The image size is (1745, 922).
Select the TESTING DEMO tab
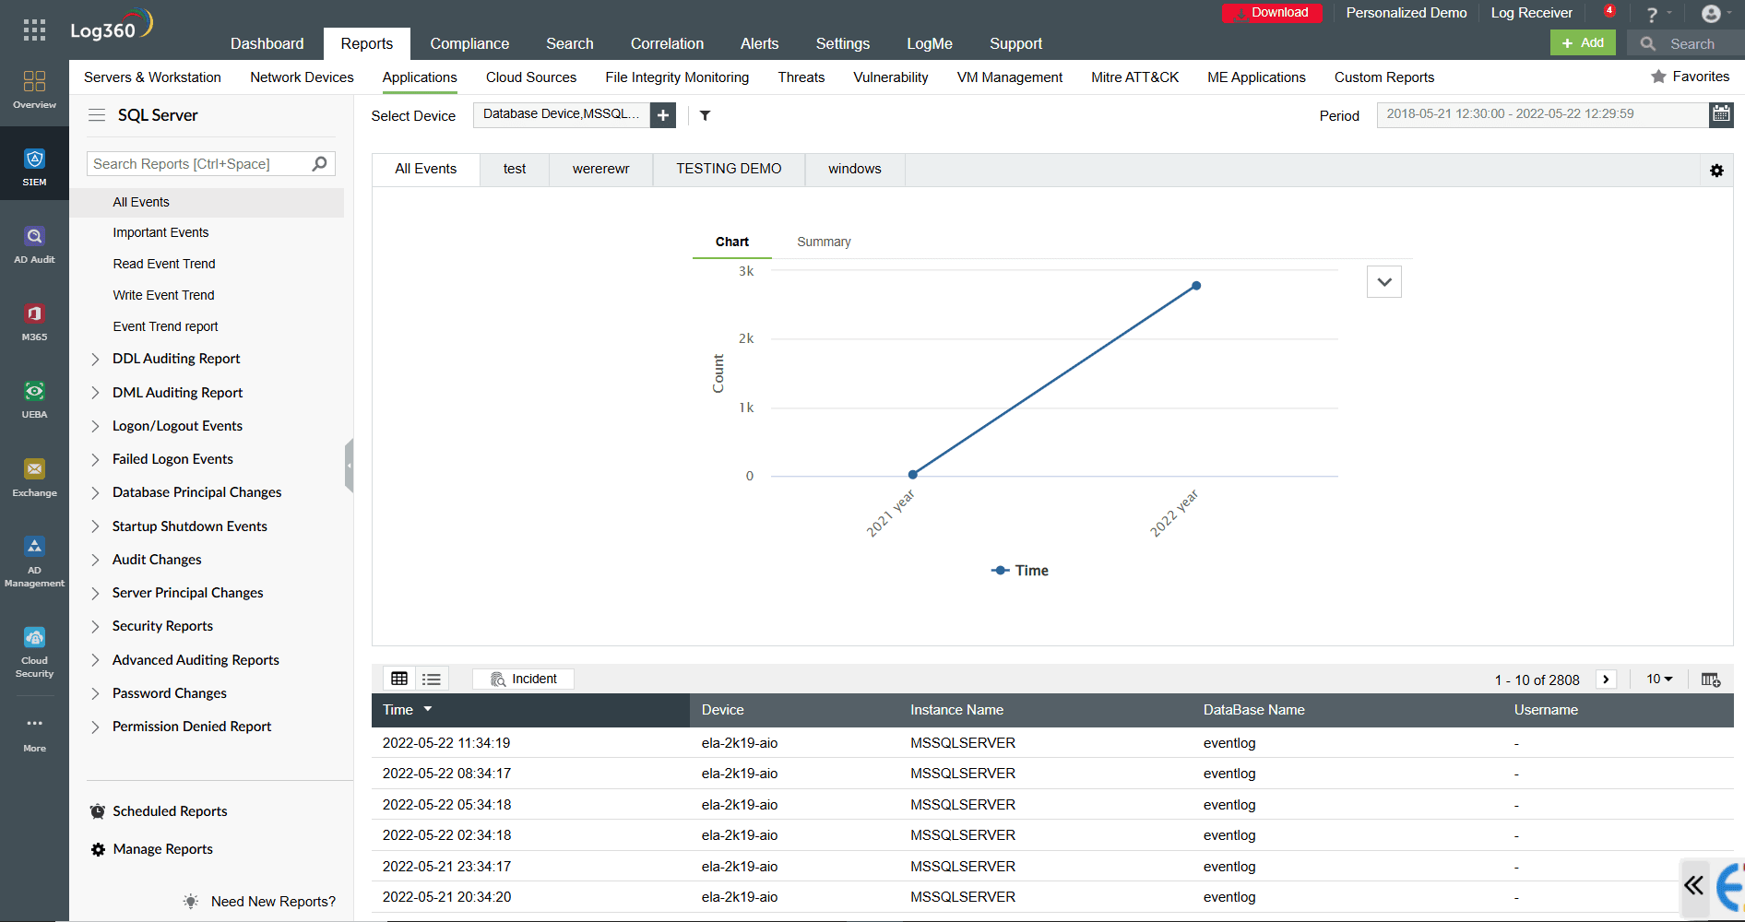[729, 169]
